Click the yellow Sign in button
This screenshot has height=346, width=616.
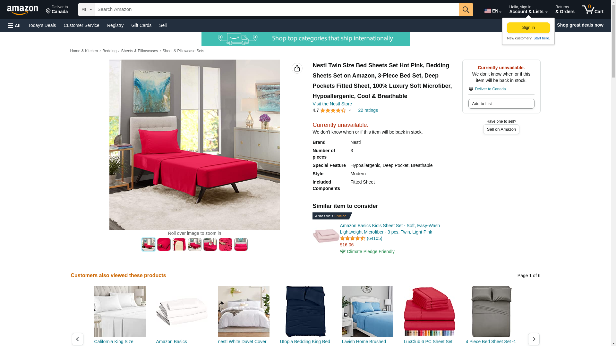coord(528,28)
